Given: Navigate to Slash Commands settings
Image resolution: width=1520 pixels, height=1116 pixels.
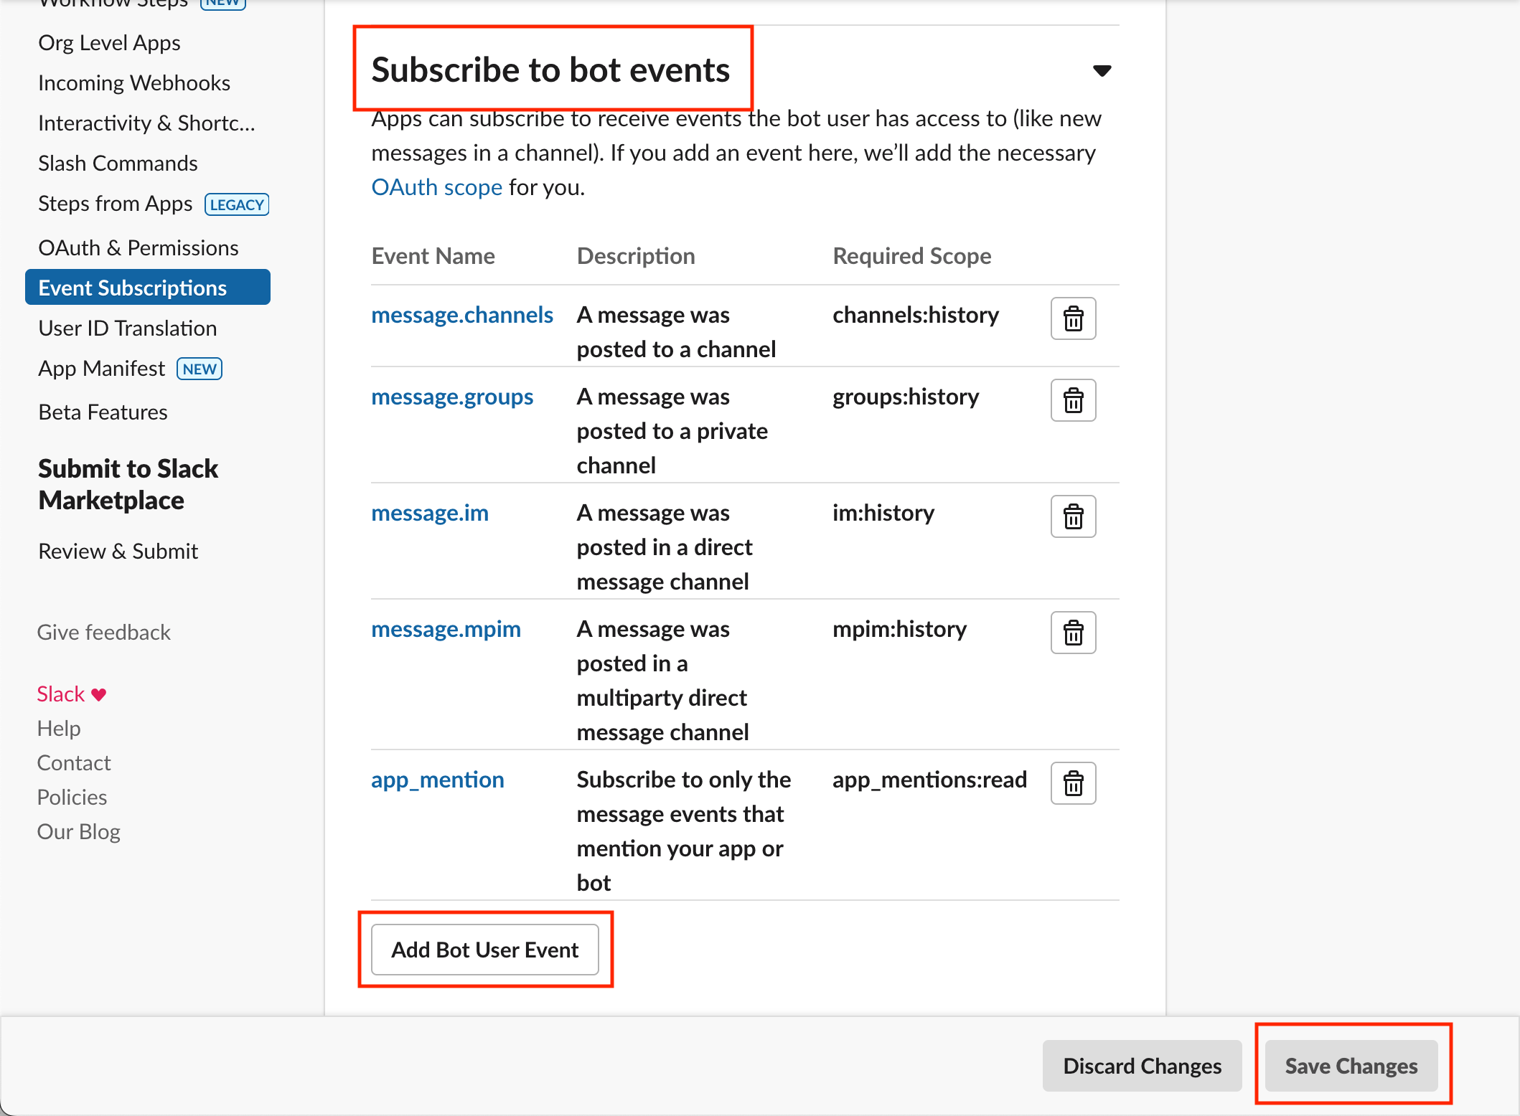Looking at the screenshot, I should [x=117, y=163].
